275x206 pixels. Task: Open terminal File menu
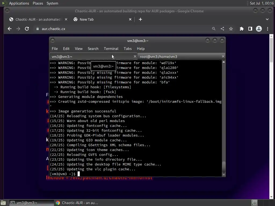click(55, 49)
